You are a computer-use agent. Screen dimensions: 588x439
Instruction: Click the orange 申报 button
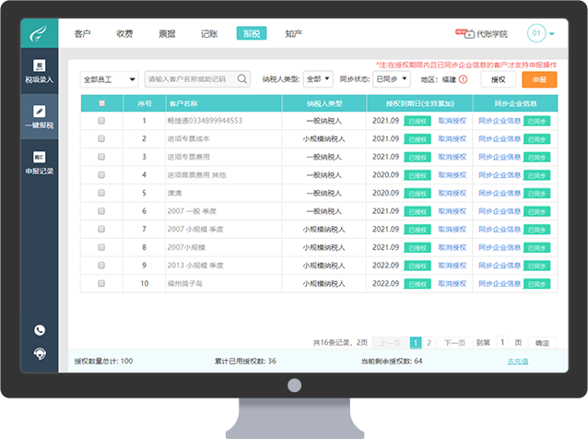(539, 79)
